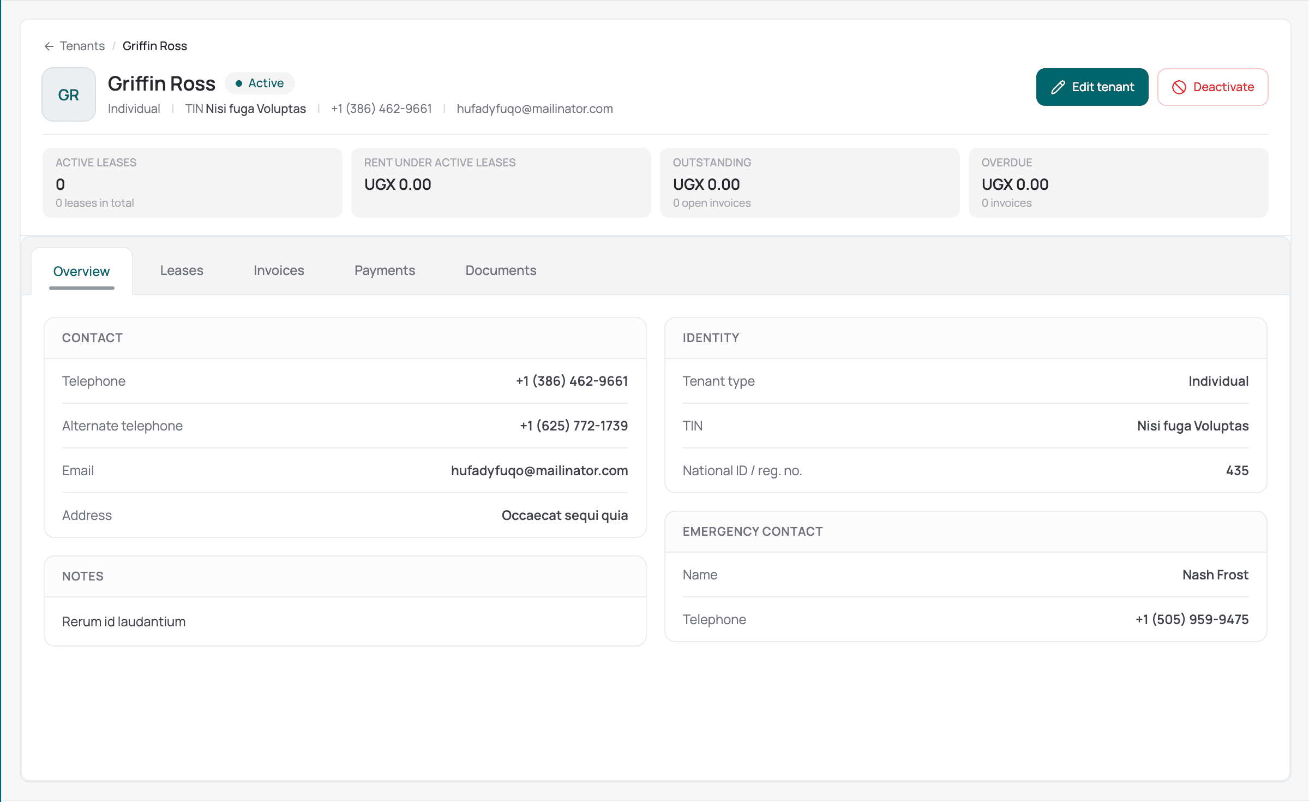Click Address value Occaecat sequi quia
This screenshot has height=802, width=1309.
click(x=565, y=515)
